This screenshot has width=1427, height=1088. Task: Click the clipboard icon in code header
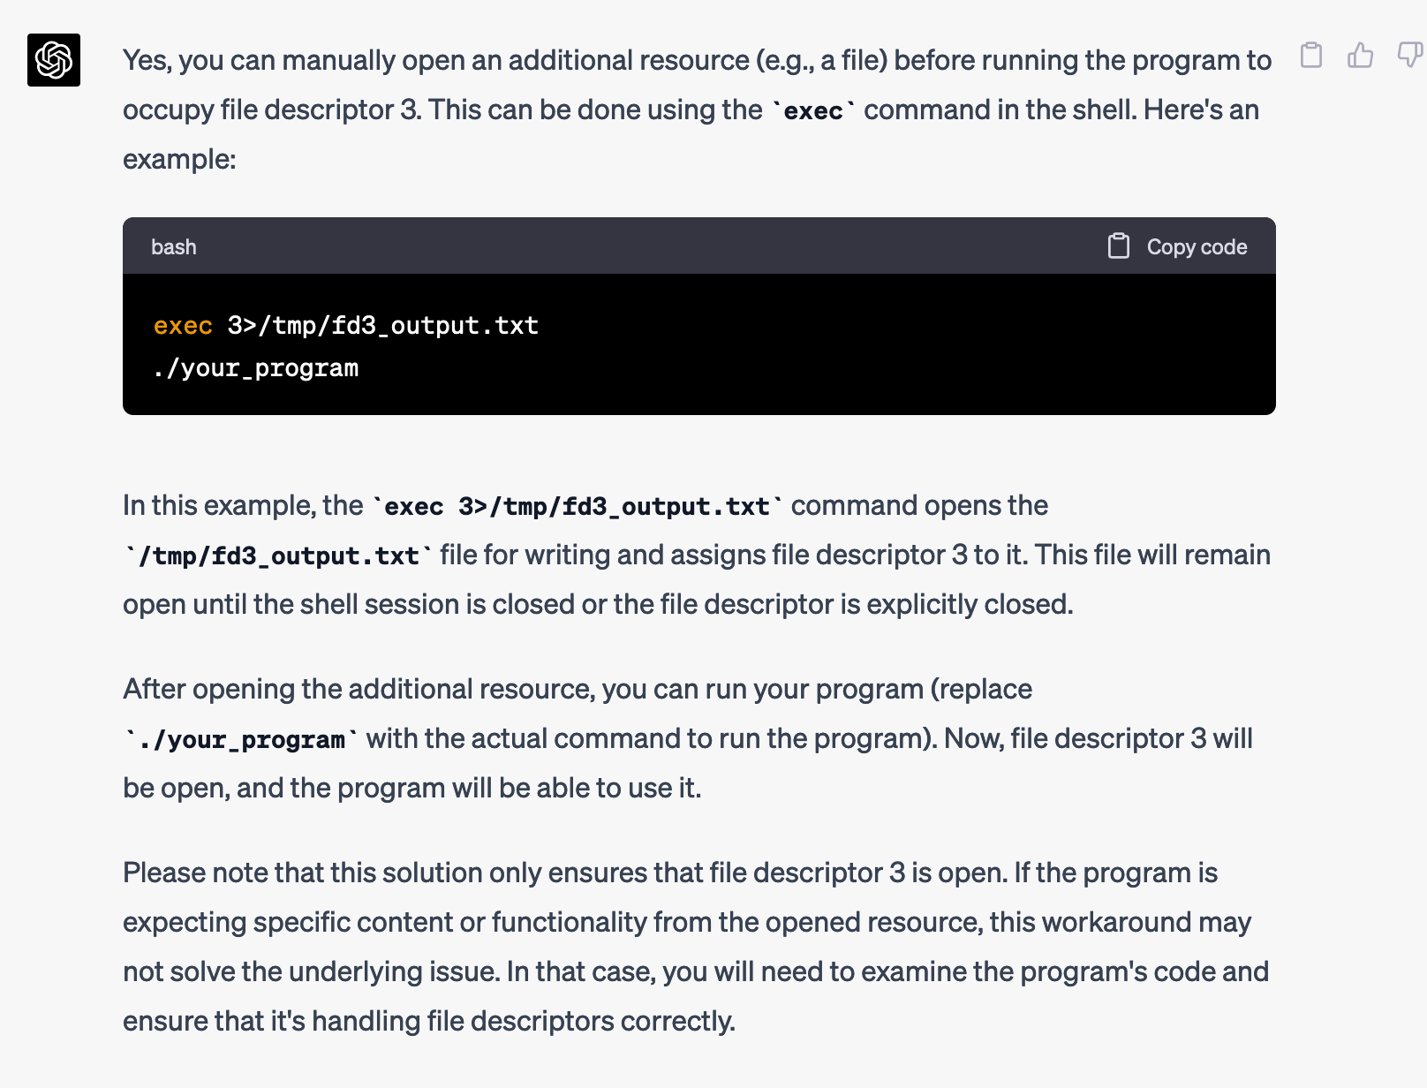pyautogui.click(x=1118, y=246)
